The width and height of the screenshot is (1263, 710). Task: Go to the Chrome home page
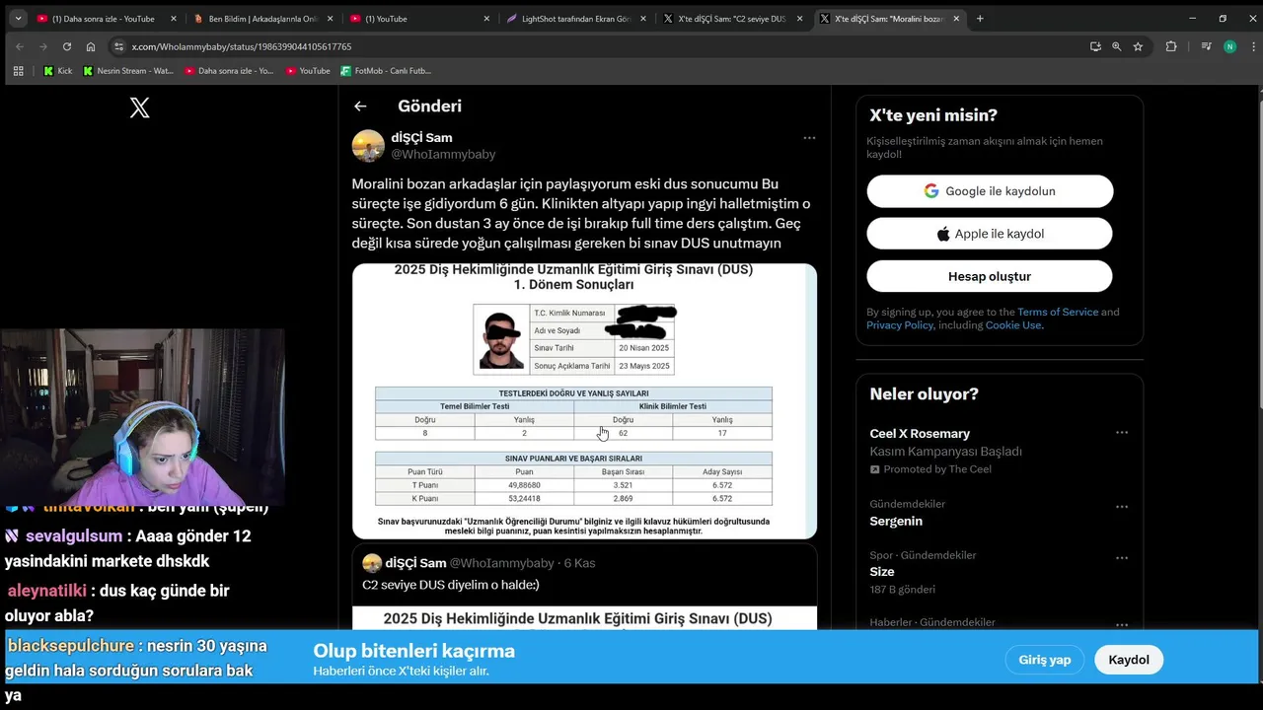tap(91, 46)
